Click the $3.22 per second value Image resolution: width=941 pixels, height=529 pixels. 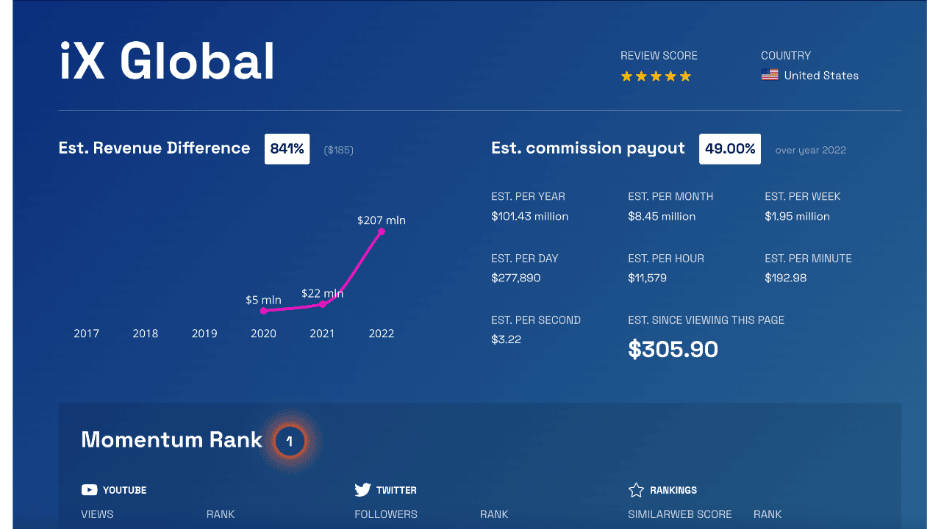[x=506, y=339]
